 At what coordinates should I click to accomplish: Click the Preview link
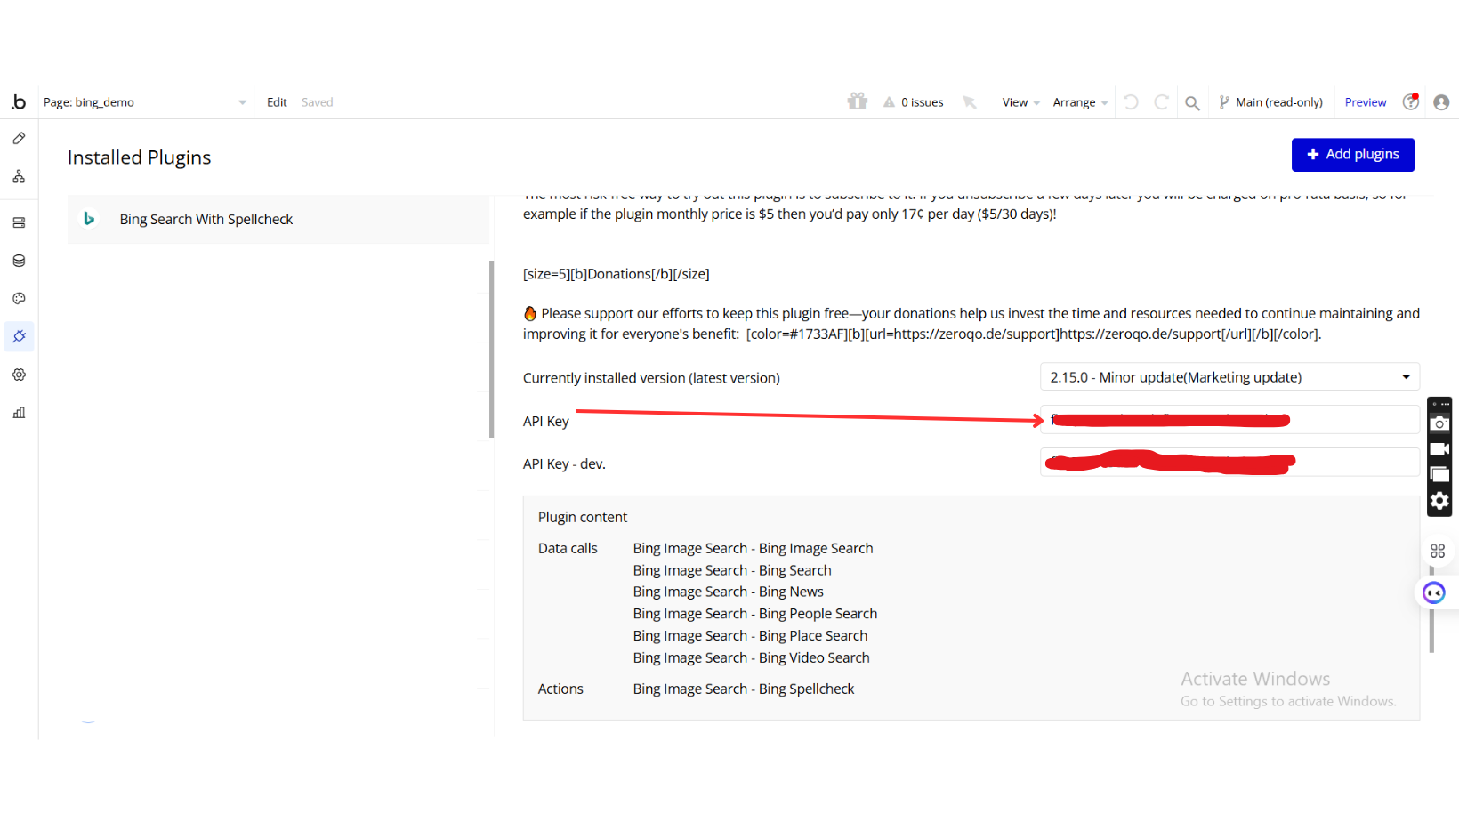(x=1365, y=102)
